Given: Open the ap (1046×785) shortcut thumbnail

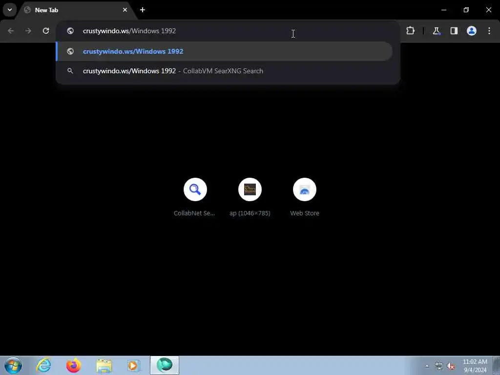Looking at the screenshot, I should [x=250, y=189].
